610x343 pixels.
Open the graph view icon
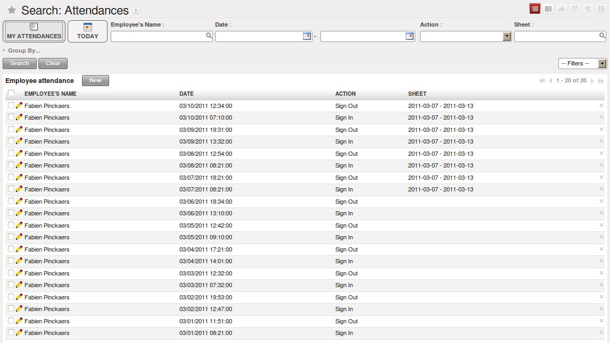(x=562, y=9)
